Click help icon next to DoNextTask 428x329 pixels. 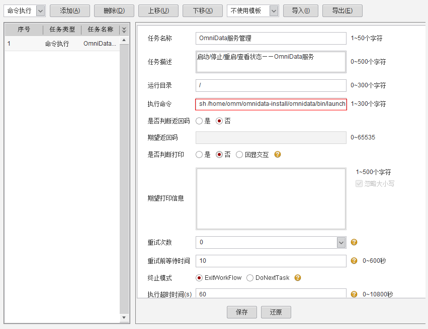pyautogui.click(x=298, y=278)
